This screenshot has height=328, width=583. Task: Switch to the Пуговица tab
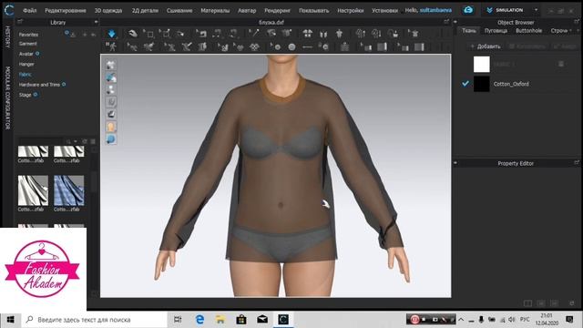(x=496, y=31)
